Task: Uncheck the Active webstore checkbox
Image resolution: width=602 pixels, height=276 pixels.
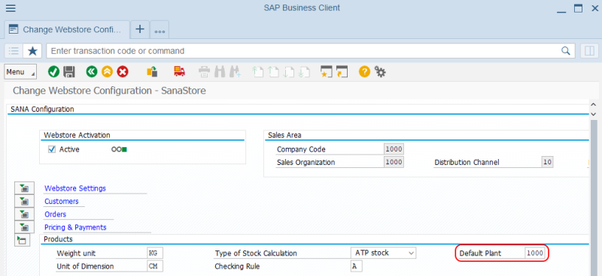Action: point(52,149)
